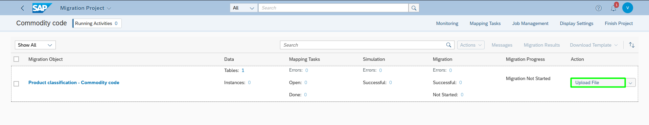Click the table sort arrows icon
The width and height of the screenshot is (649, 125).
coord(631,45)
